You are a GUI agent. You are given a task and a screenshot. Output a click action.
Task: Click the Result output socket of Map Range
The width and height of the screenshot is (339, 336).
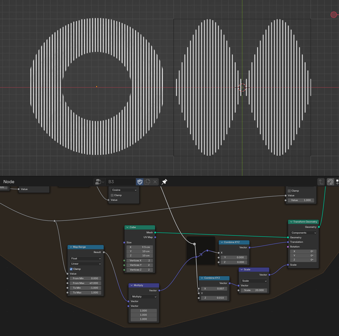104,252
